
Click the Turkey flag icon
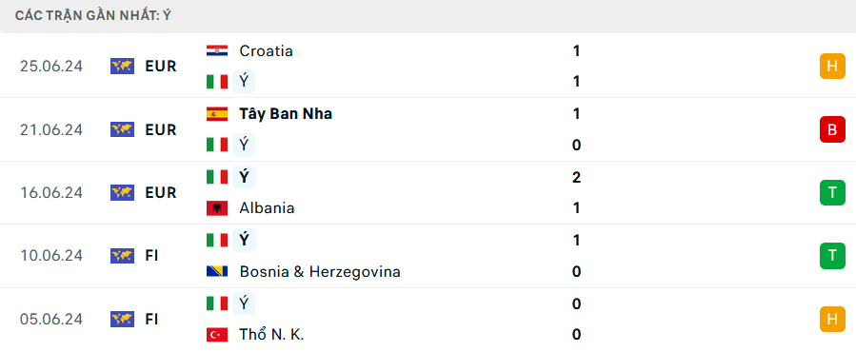point(217,335)
